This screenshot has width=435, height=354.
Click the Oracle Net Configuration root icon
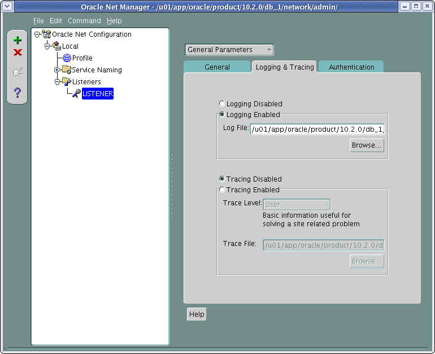coord(46,34)
